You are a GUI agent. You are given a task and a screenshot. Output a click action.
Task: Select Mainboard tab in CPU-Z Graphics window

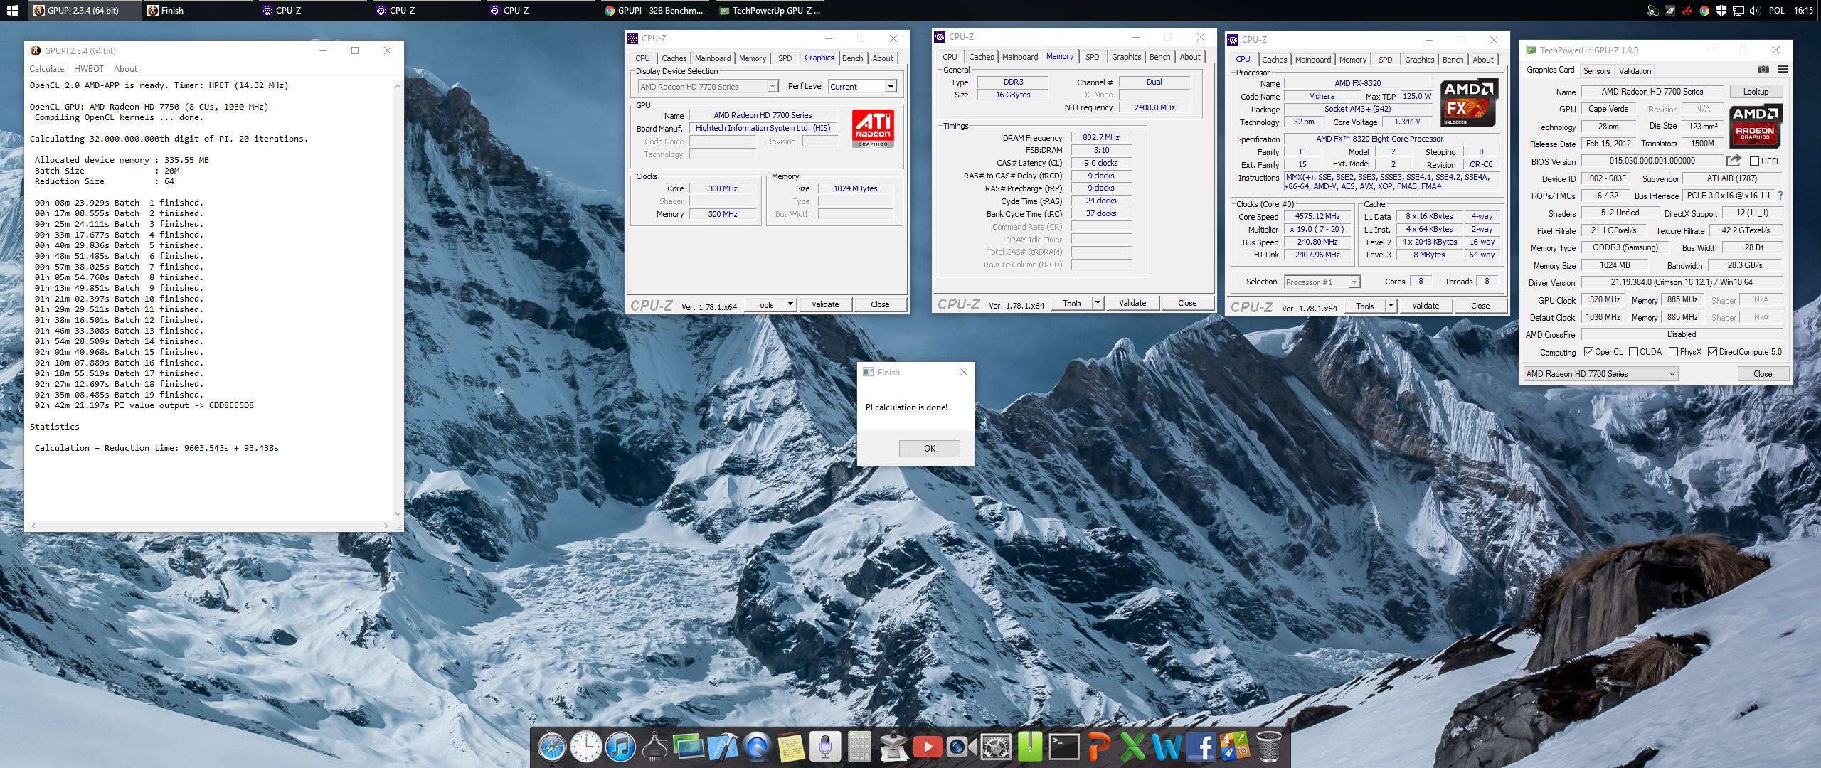tap(712, 58)
